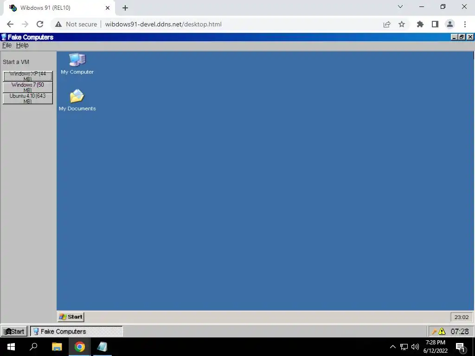Open the Help menu in Fake Computers
Screen dimensions: 475x356
pyautogui.click(x=22, y=45)
